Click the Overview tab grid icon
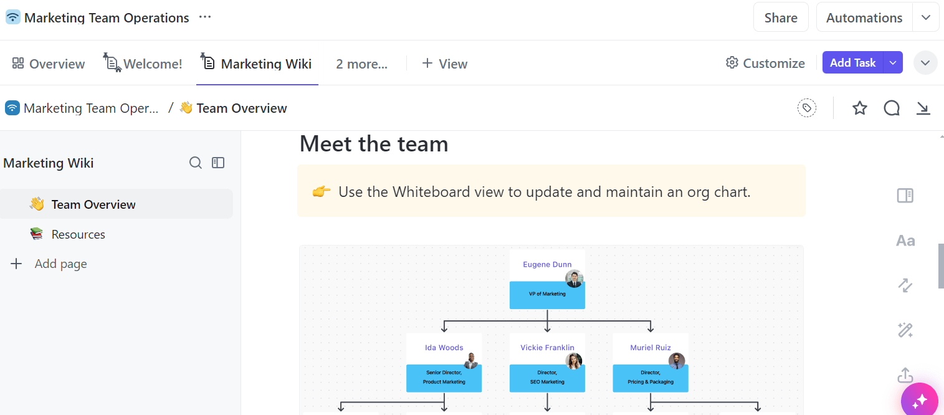The image size is (944, 415). pos(18,63)
